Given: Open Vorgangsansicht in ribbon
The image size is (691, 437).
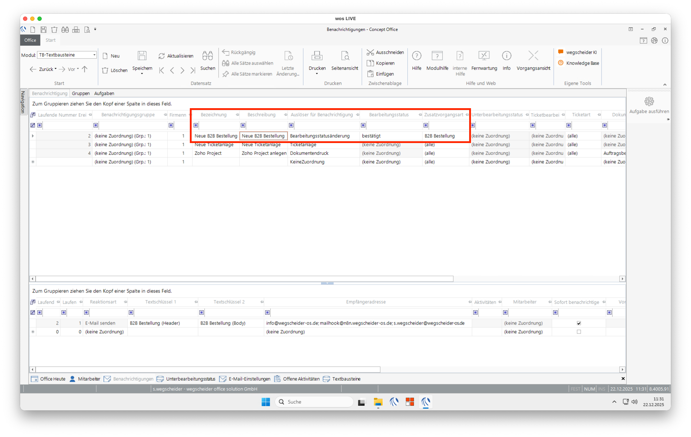Looking at the screenshot, I should 533,56.
